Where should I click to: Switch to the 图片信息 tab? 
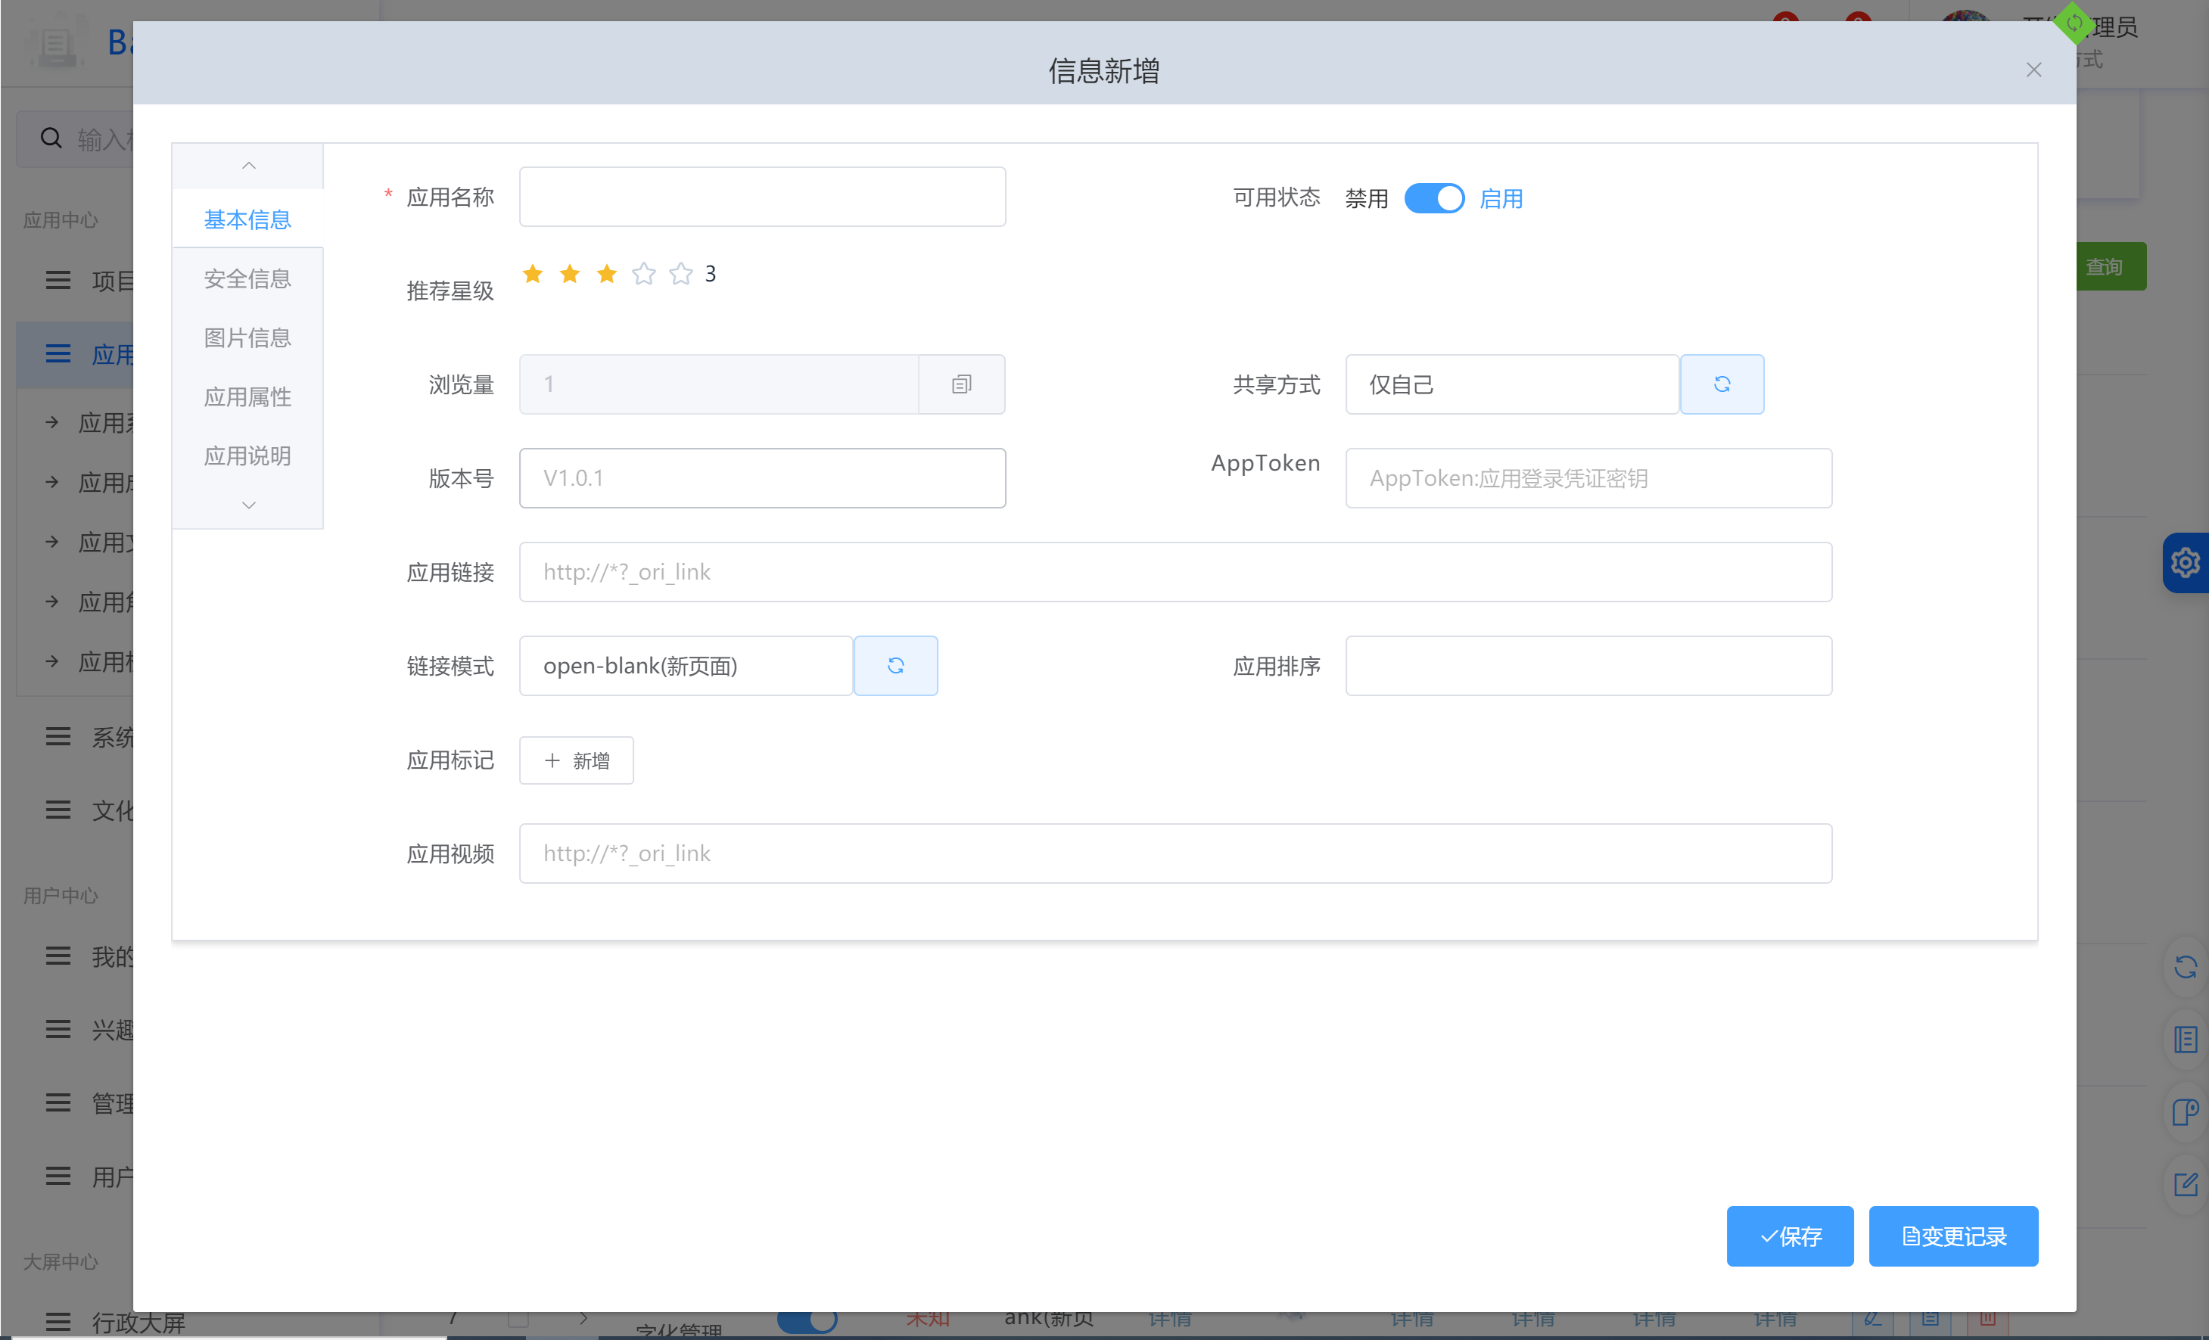pos(247,338)
